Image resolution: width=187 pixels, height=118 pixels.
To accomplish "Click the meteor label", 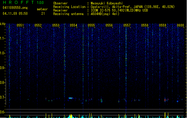I will click(42, 9).
